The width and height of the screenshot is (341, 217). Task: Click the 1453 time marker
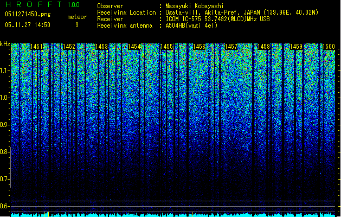click(x=101, y=47)
